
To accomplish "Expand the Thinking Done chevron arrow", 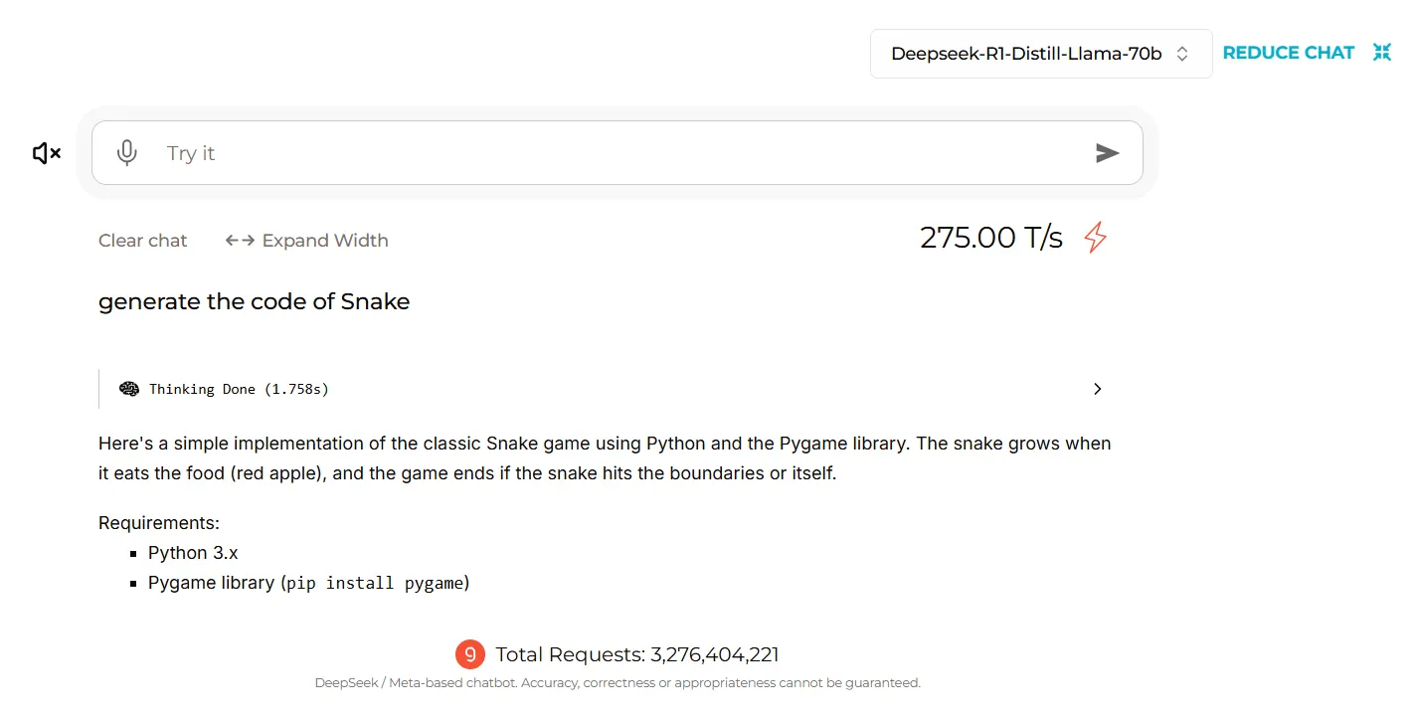I will (1097, 389).
